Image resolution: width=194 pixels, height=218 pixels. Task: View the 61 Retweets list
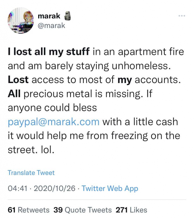[x=28, y=210]
